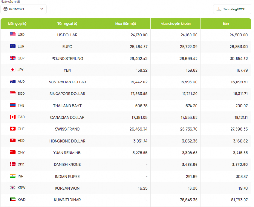Click the United Kingdom flag icon
The width and height of the screenshot is (254, 207).
point(13,58)
